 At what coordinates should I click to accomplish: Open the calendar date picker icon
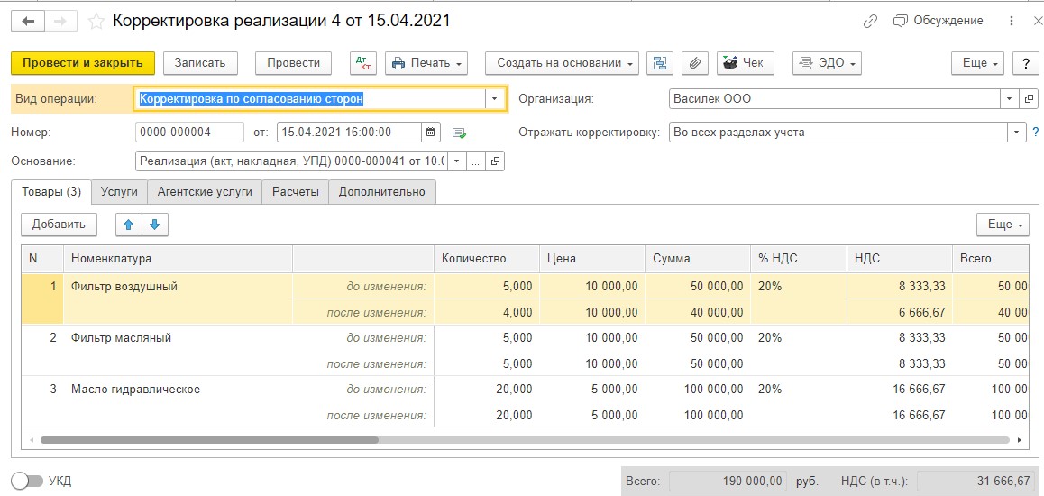click(x=431, y=132)
